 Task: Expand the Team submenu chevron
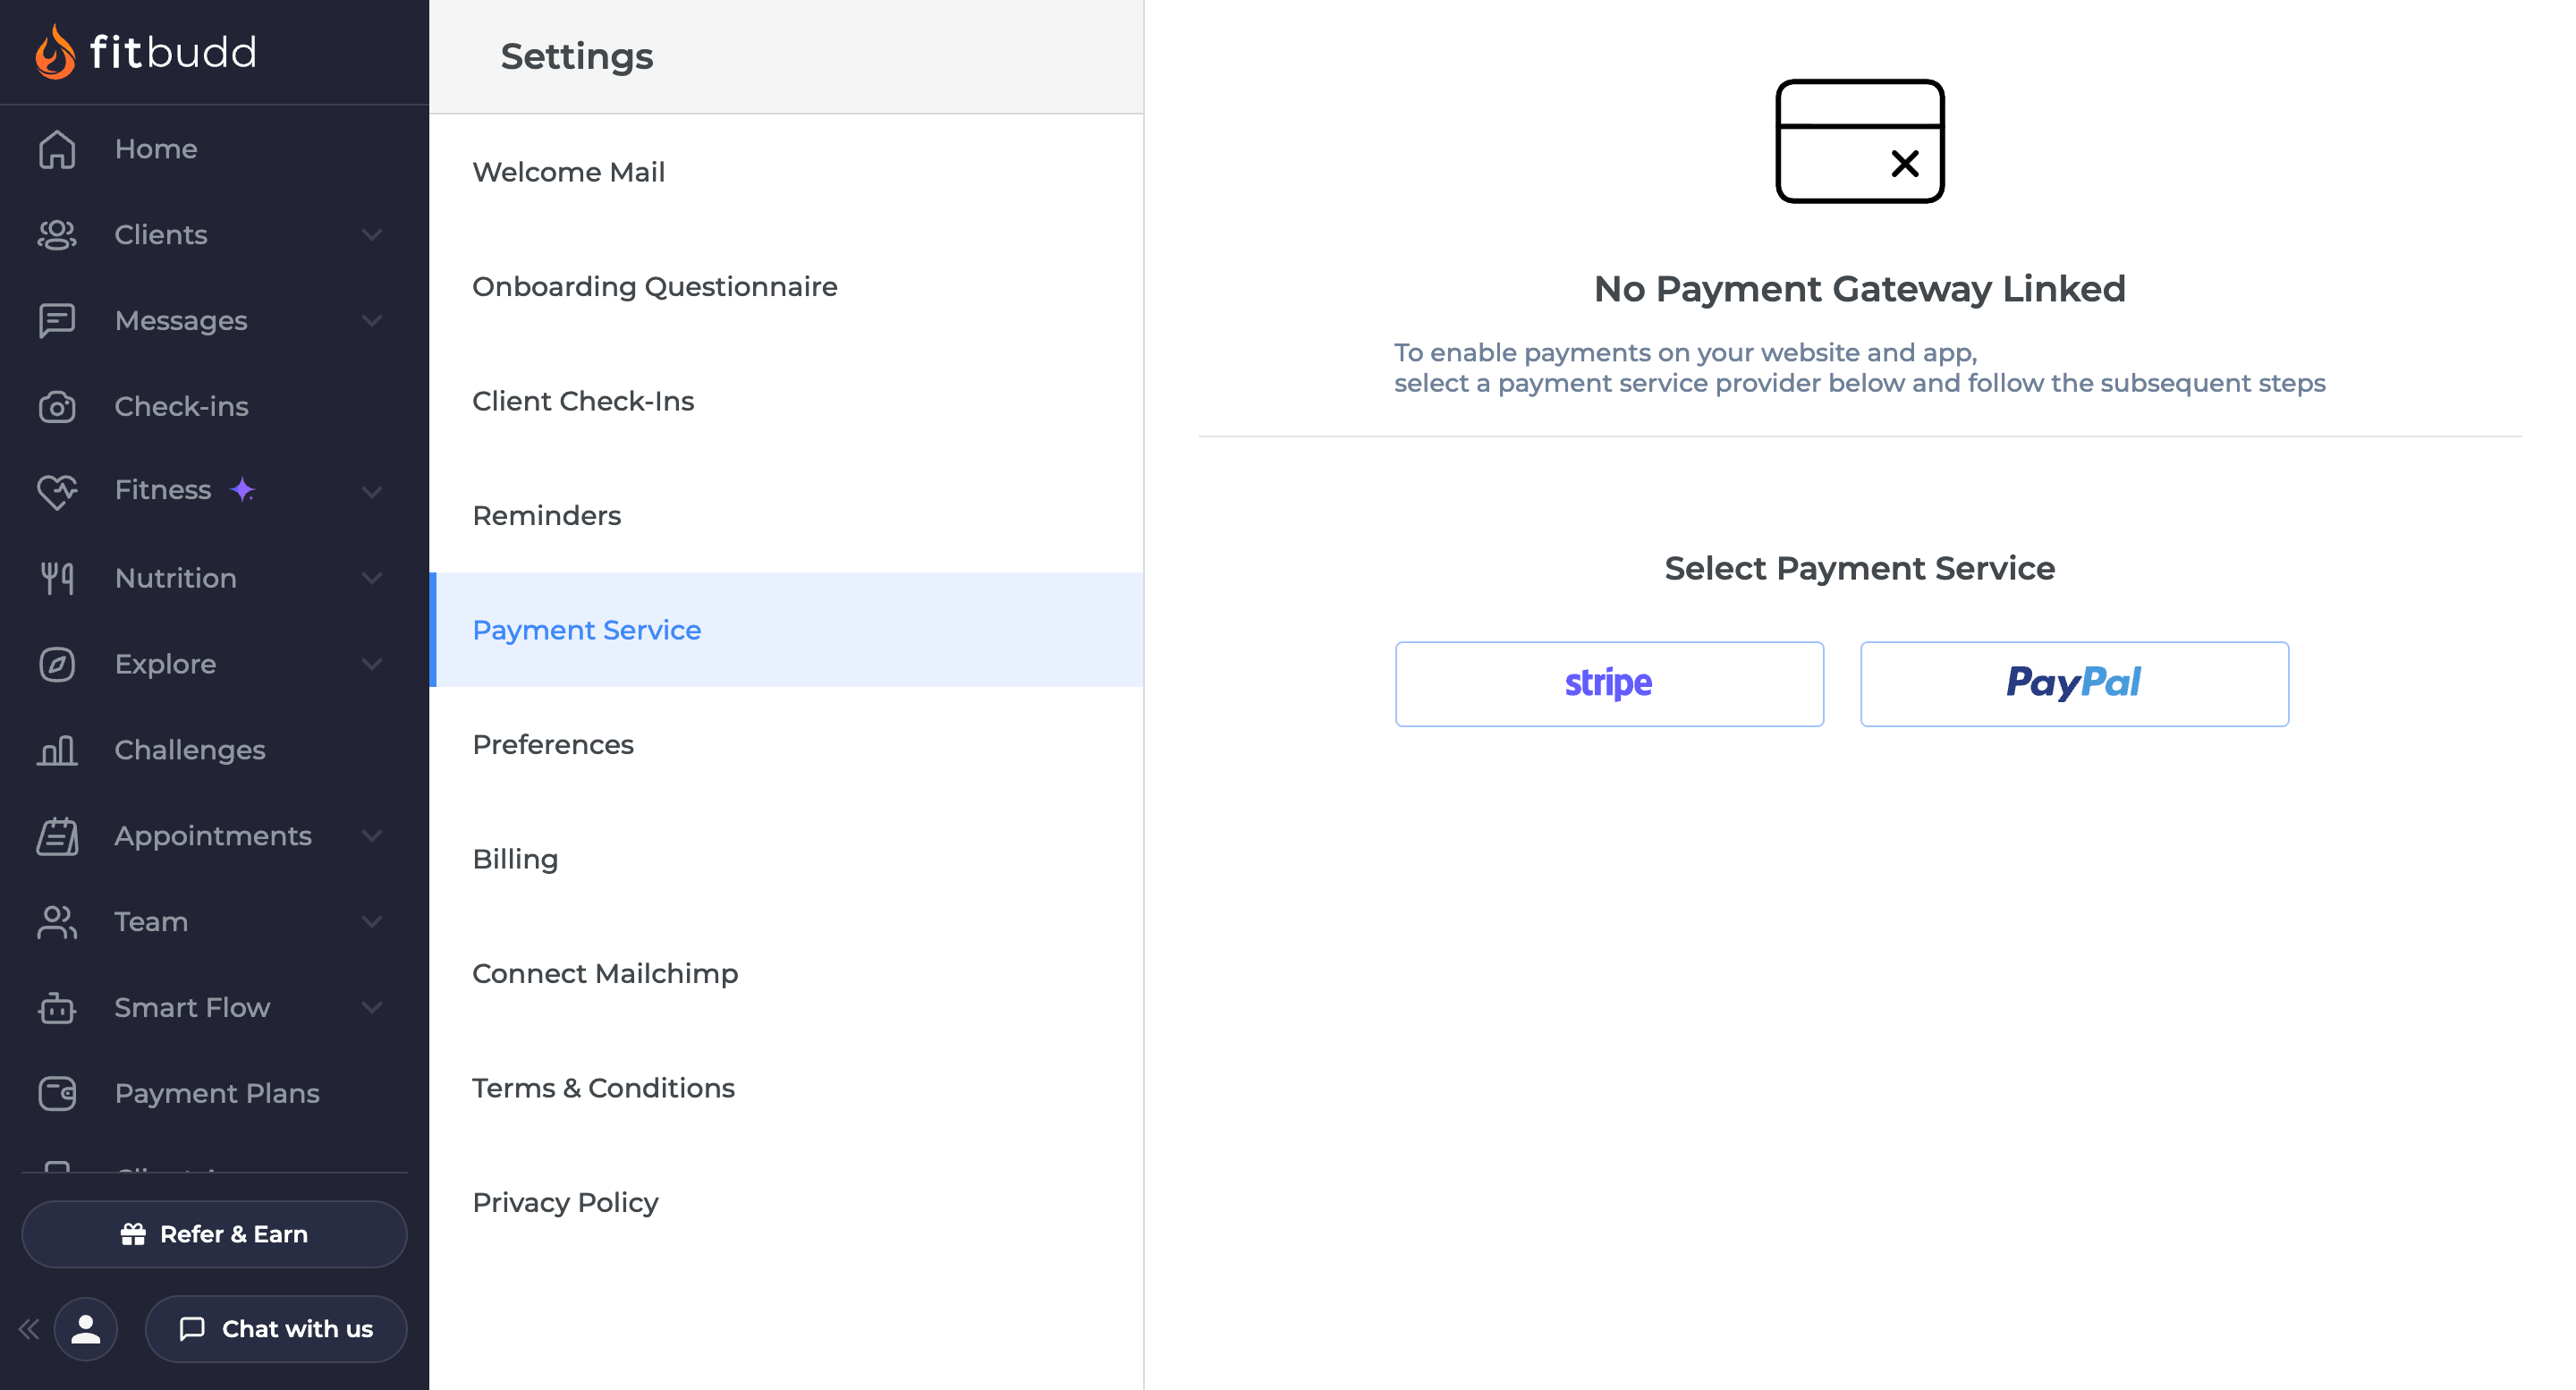pos(372,922)
